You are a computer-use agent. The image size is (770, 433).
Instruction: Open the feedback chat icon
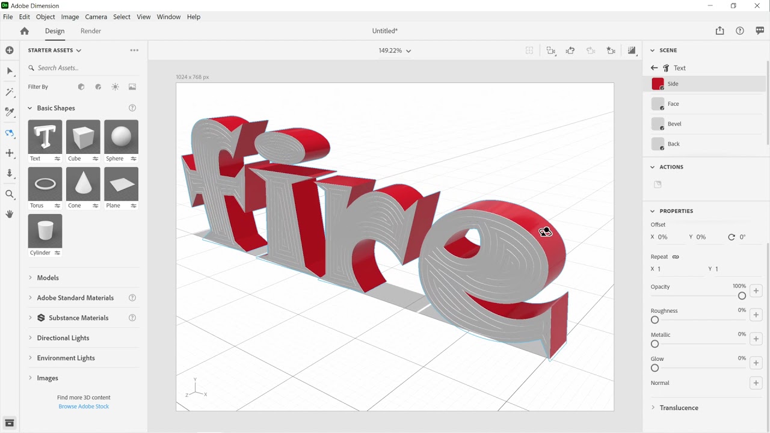point(760,31)
